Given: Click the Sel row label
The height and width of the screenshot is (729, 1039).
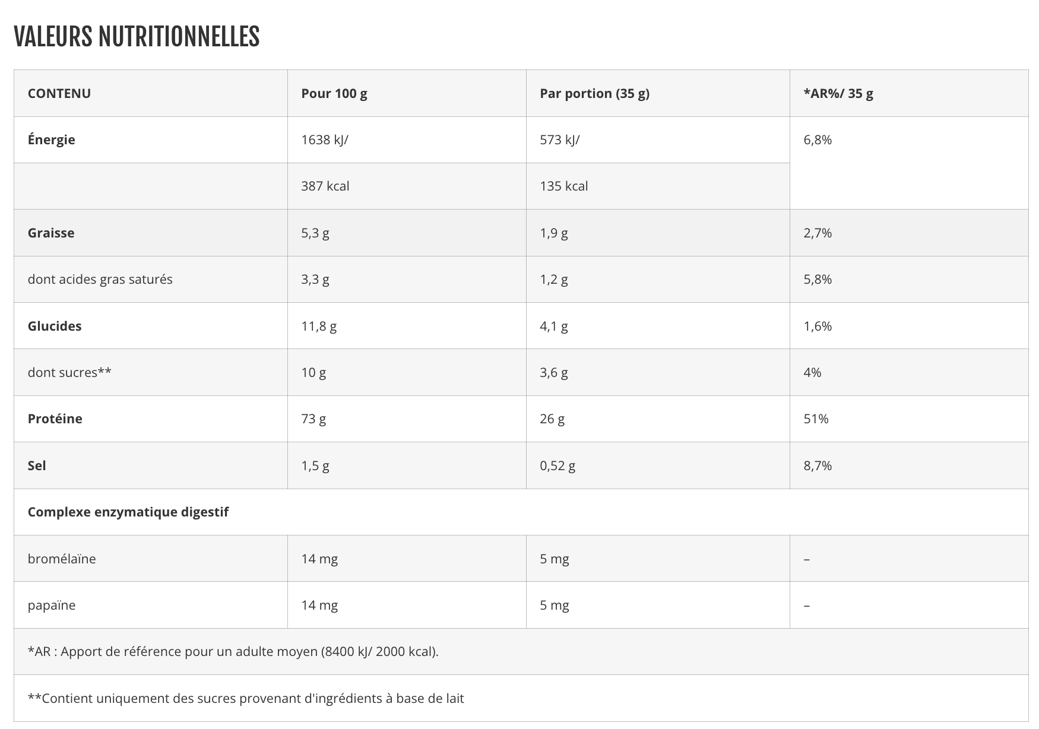Looking at the screenshot, I should pos(37,465).
